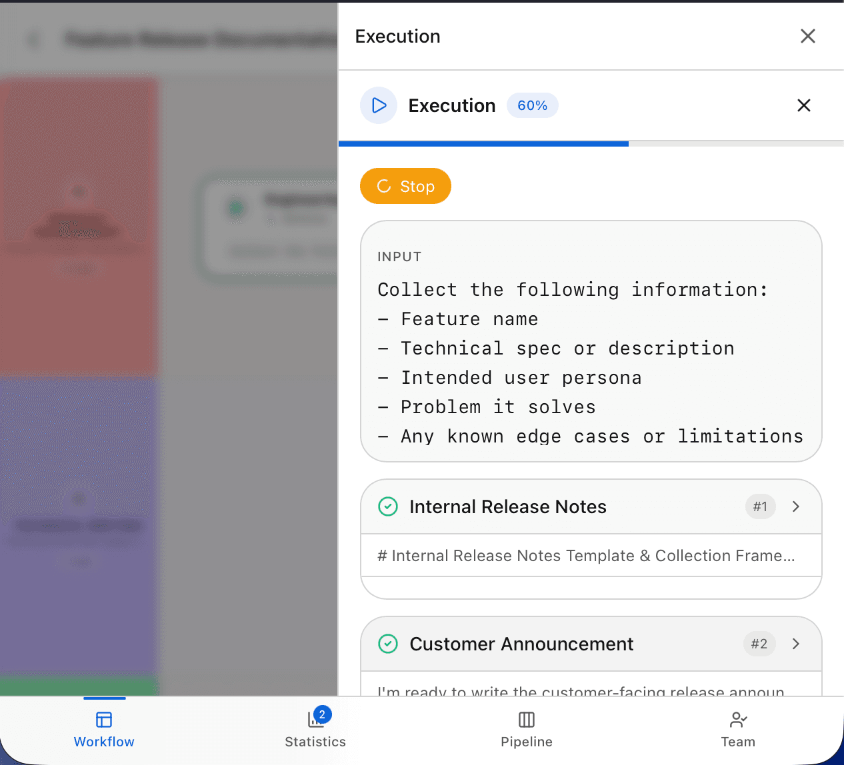Close the Execution panel
This screenshot has width=844, height=765.
[x=807, y=36]
